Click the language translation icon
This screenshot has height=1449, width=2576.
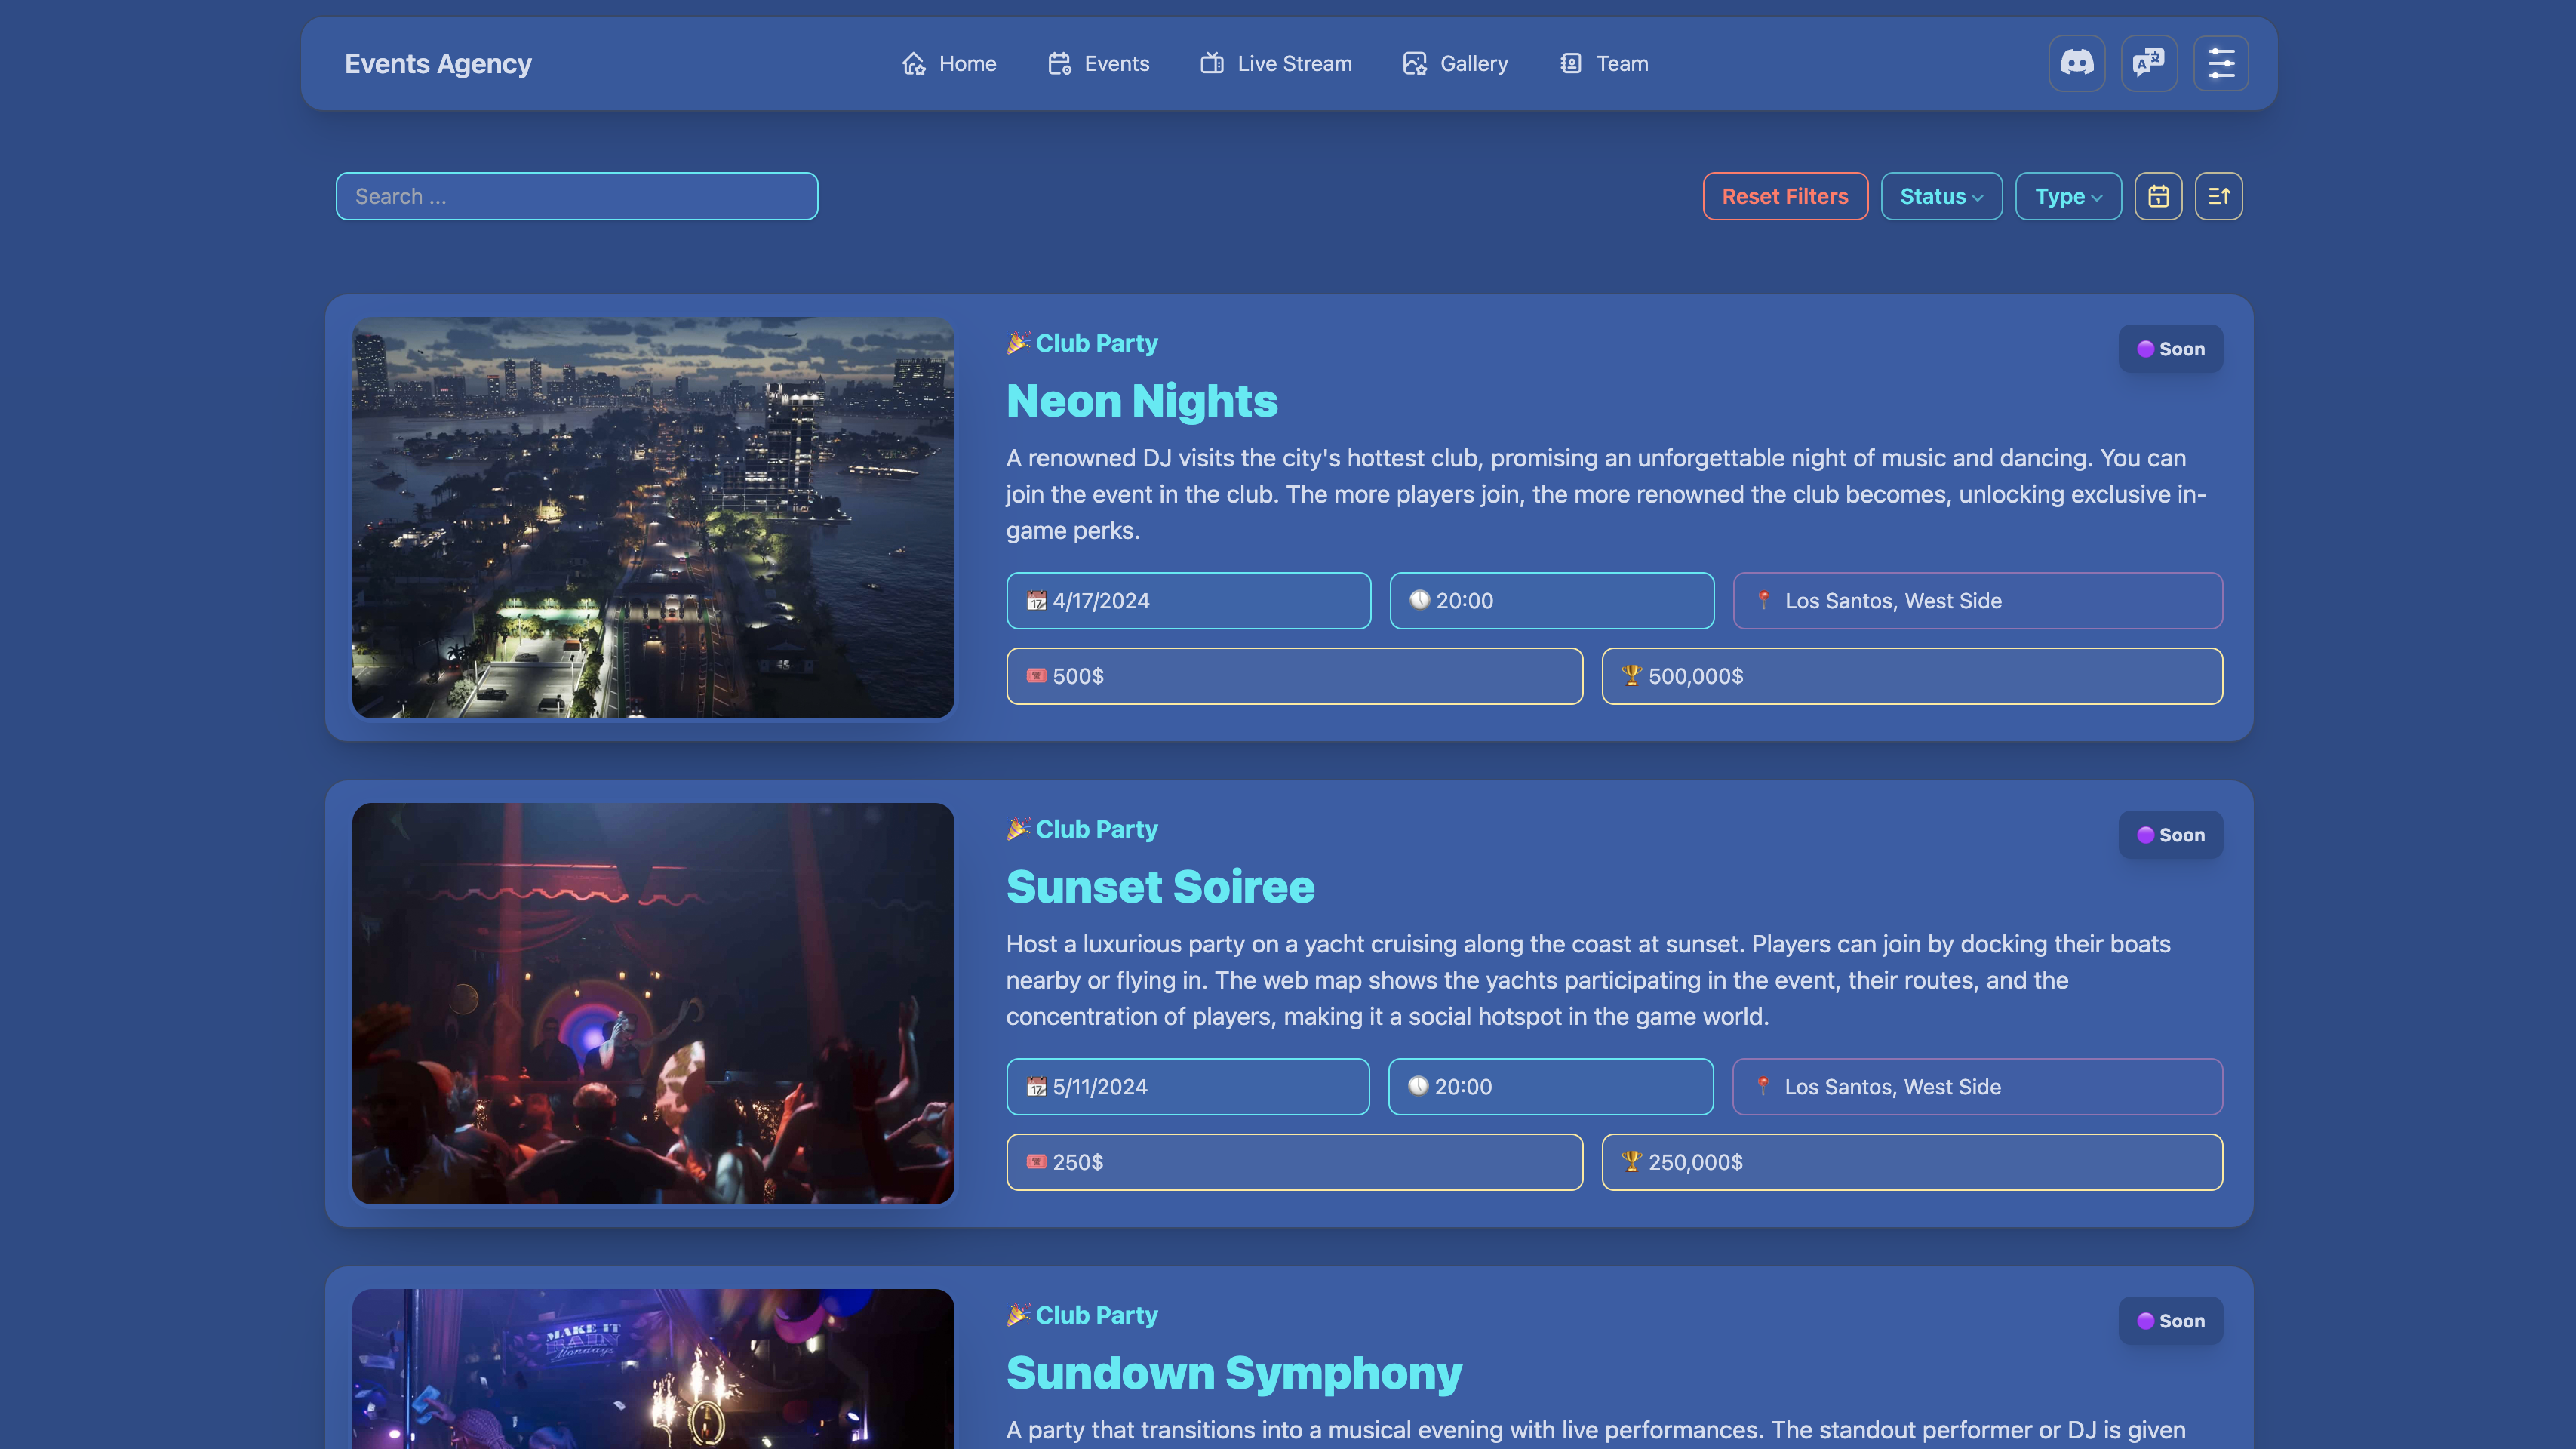pos(2148,63)
